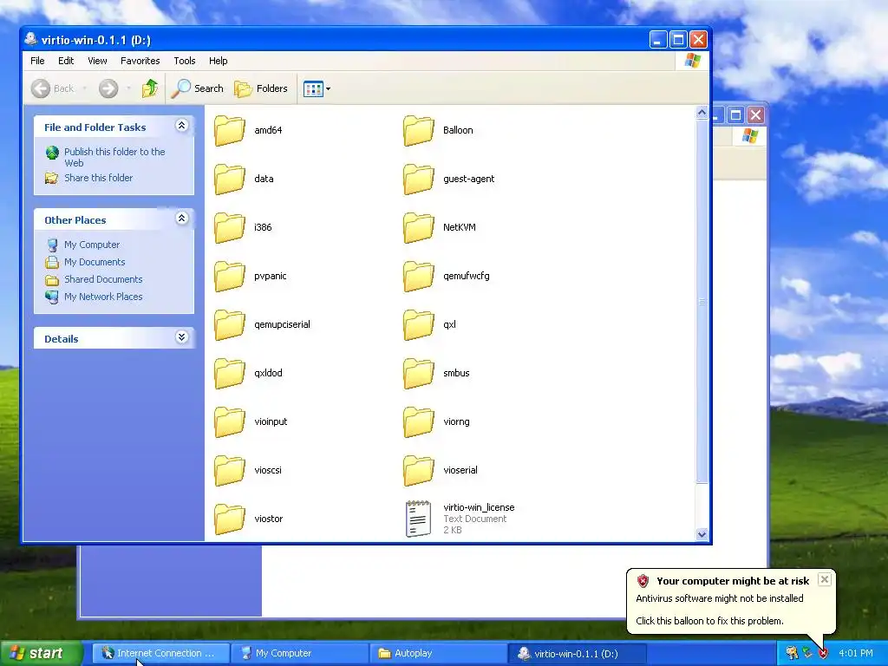Expand the Details panel
The image size is (888, 666).
(182, 337)
